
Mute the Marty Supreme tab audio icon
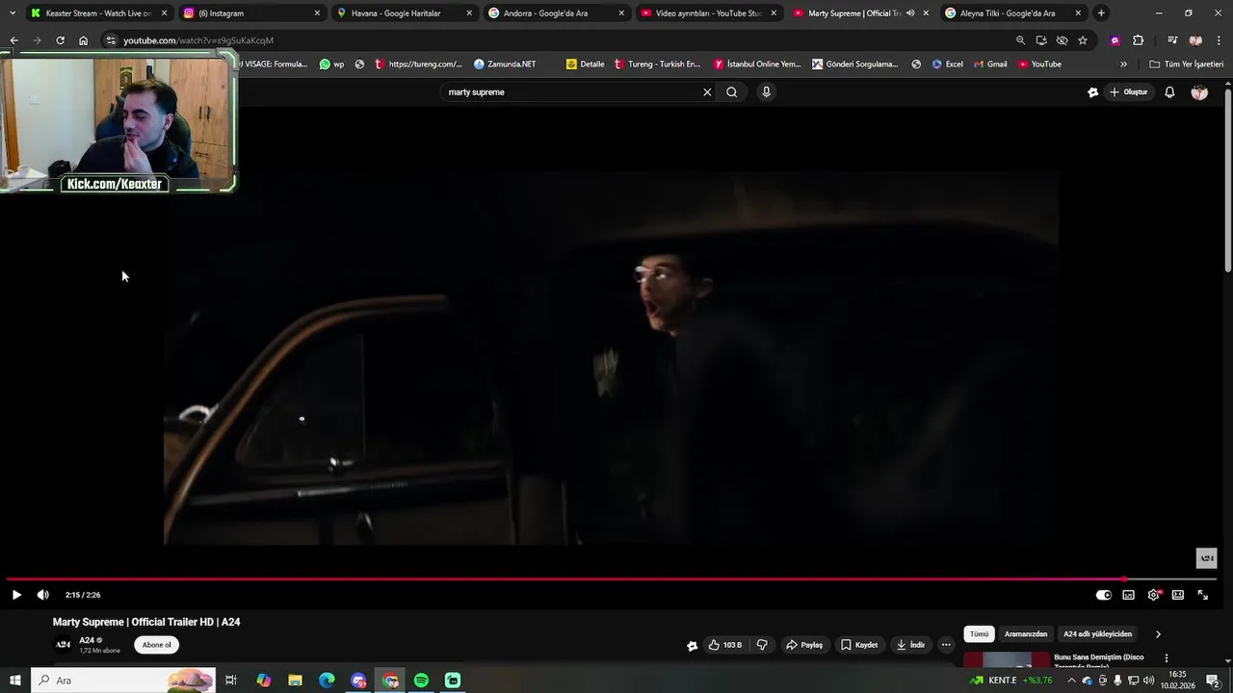click(x=910, y=13)
